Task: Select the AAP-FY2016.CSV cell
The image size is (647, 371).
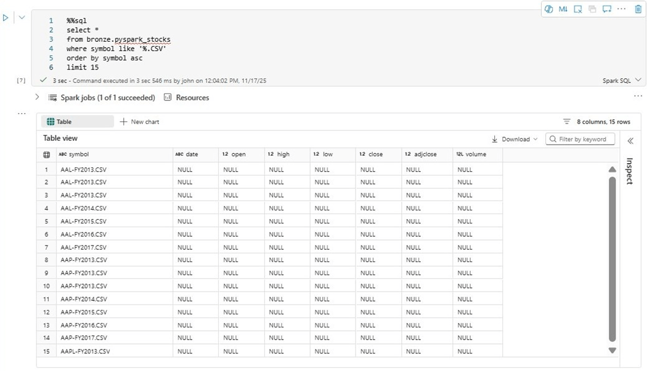Action: [115, 325]
